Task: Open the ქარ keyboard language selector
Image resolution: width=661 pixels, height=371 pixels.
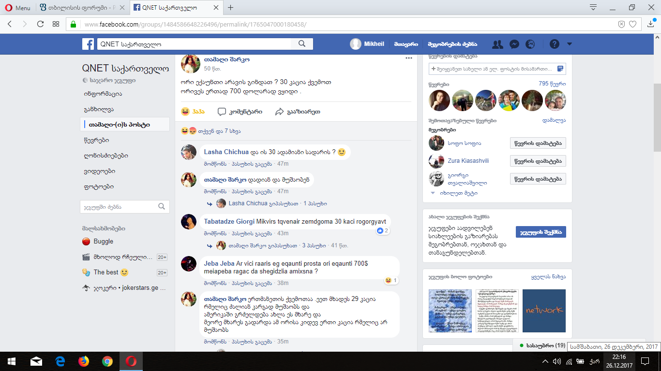Action: pos(595,361)
